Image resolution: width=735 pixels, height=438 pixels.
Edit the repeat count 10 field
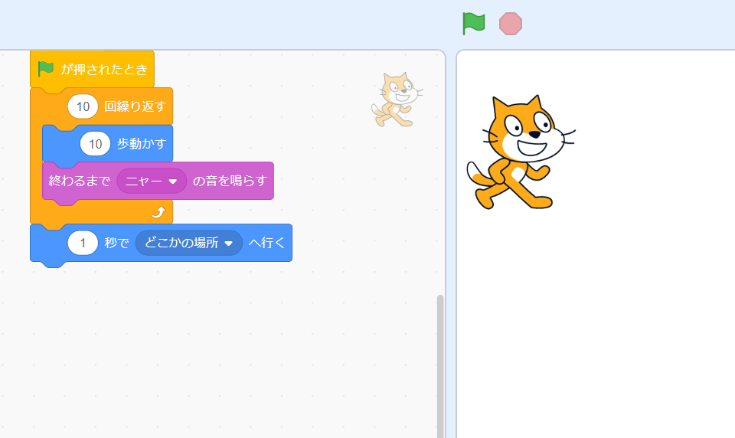(83, 106)
